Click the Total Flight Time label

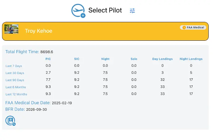pos(22,52)
